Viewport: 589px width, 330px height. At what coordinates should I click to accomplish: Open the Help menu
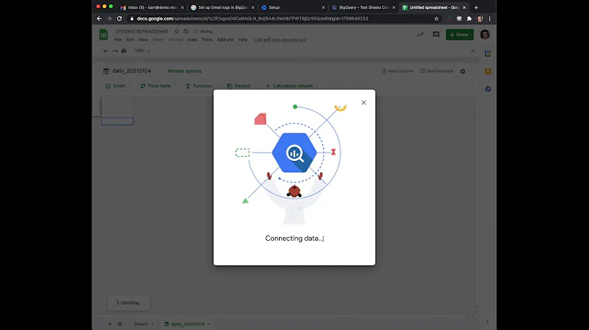pos(243,40)
